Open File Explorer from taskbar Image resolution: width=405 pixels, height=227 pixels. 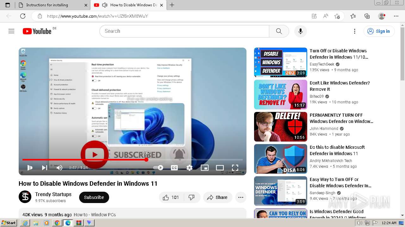click(36, 223)
